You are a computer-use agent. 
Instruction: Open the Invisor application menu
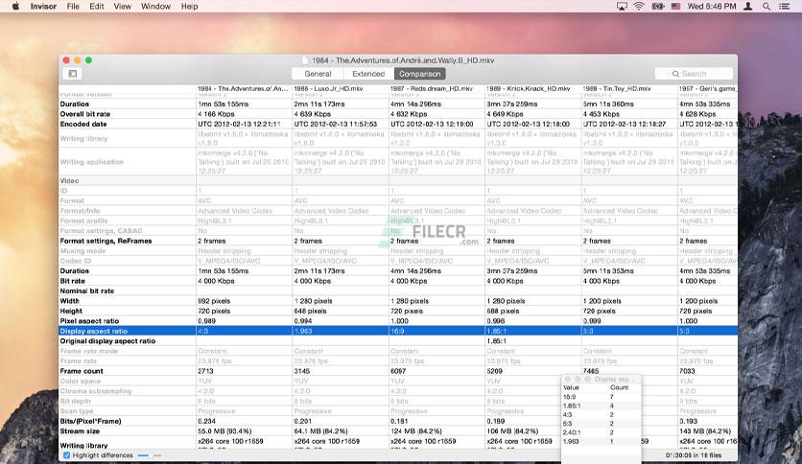(x=43, y=6)
